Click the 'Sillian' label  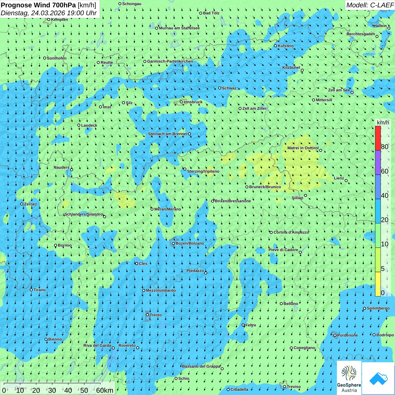coord(297,198)
